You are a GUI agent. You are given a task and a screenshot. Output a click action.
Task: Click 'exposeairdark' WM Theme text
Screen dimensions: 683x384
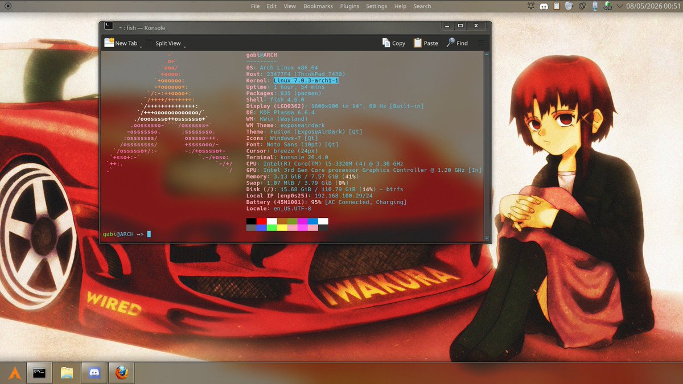pyautogui.click(x=302, y=125)
